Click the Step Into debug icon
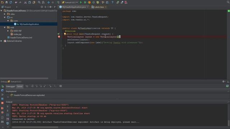The height and width of the screenshot is (129, 230). pyautogui.click(x=36, y=86)
